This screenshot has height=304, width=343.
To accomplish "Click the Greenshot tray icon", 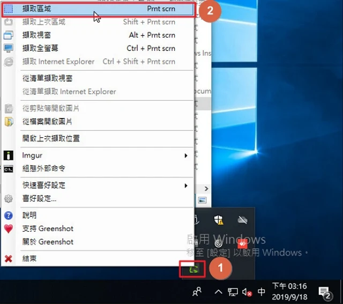I will tap(193, 269).
